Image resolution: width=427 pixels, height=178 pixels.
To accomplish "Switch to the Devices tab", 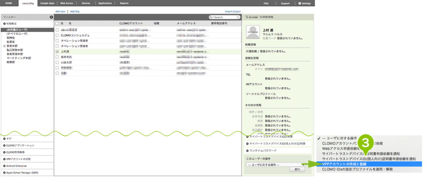I will tap(85, 3).
